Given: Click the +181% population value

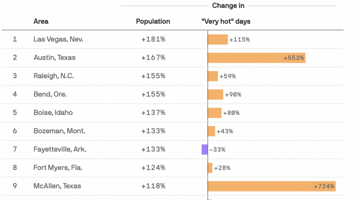Looking at the screenshot, I should click(153, 39).
